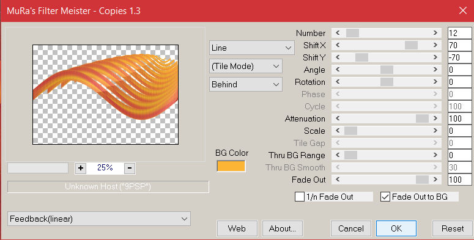474x240 pixels.
Task: Click right arrow of Angle slider
Action: (x=435, y=70)
